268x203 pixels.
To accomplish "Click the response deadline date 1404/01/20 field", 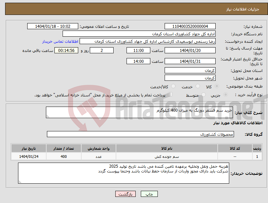I will [190, 50].
